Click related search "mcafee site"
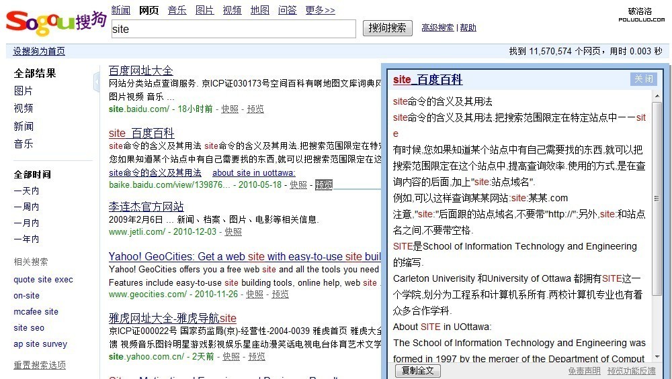Image resolution: width=672 pixels, height=379 pixels. click(36, 312)
